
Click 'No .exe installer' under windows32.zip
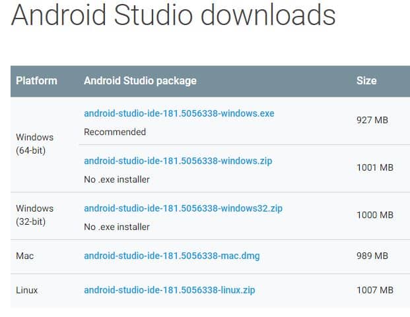pyautogui.click(x=117, y=227)
